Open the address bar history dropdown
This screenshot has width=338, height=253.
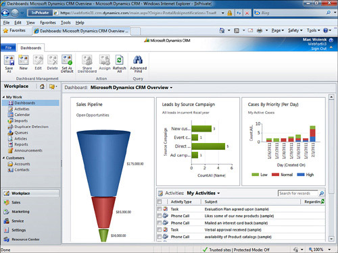[223, 13]
